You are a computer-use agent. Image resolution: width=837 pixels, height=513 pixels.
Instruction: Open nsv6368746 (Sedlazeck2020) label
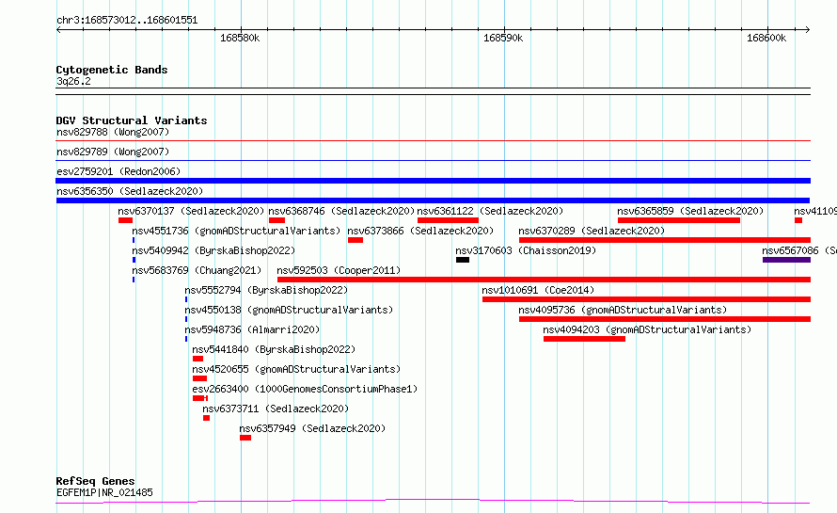click(341, 211)
